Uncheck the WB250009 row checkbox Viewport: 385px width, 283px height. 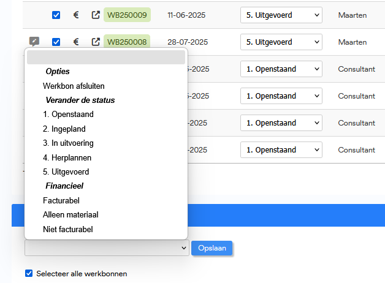coord(56,15)
